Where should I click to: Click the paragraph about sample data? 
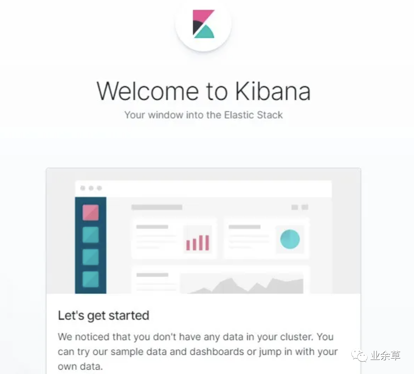pyautogui.click(x=198, y=351)
